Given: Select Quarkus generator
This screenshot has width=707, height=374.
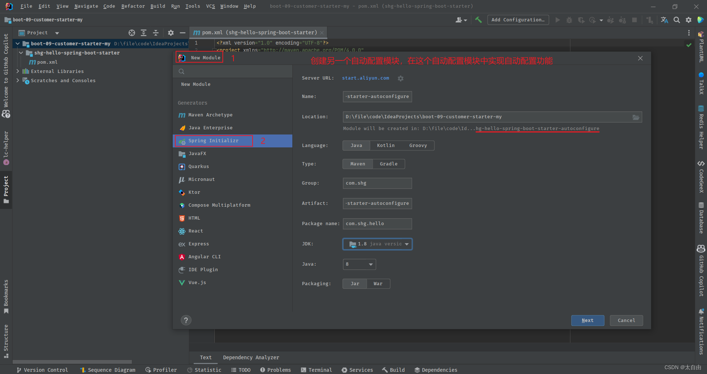Looking at the screenshot, I should 232,167.
